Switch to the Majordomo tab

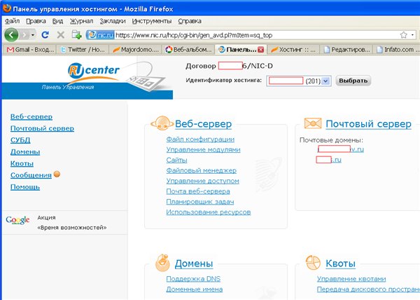[x=136, y=50]
